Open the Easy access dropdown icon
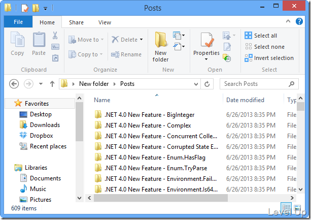 (179, 46)
